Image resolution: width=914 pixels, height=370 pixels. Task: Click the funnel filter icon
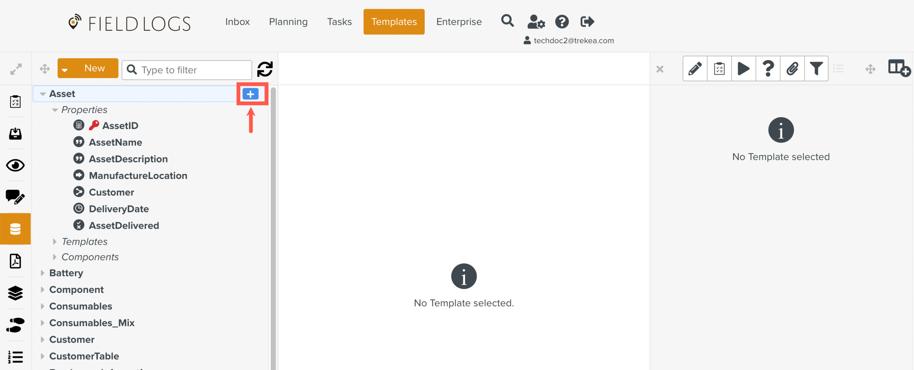point(816,69)
